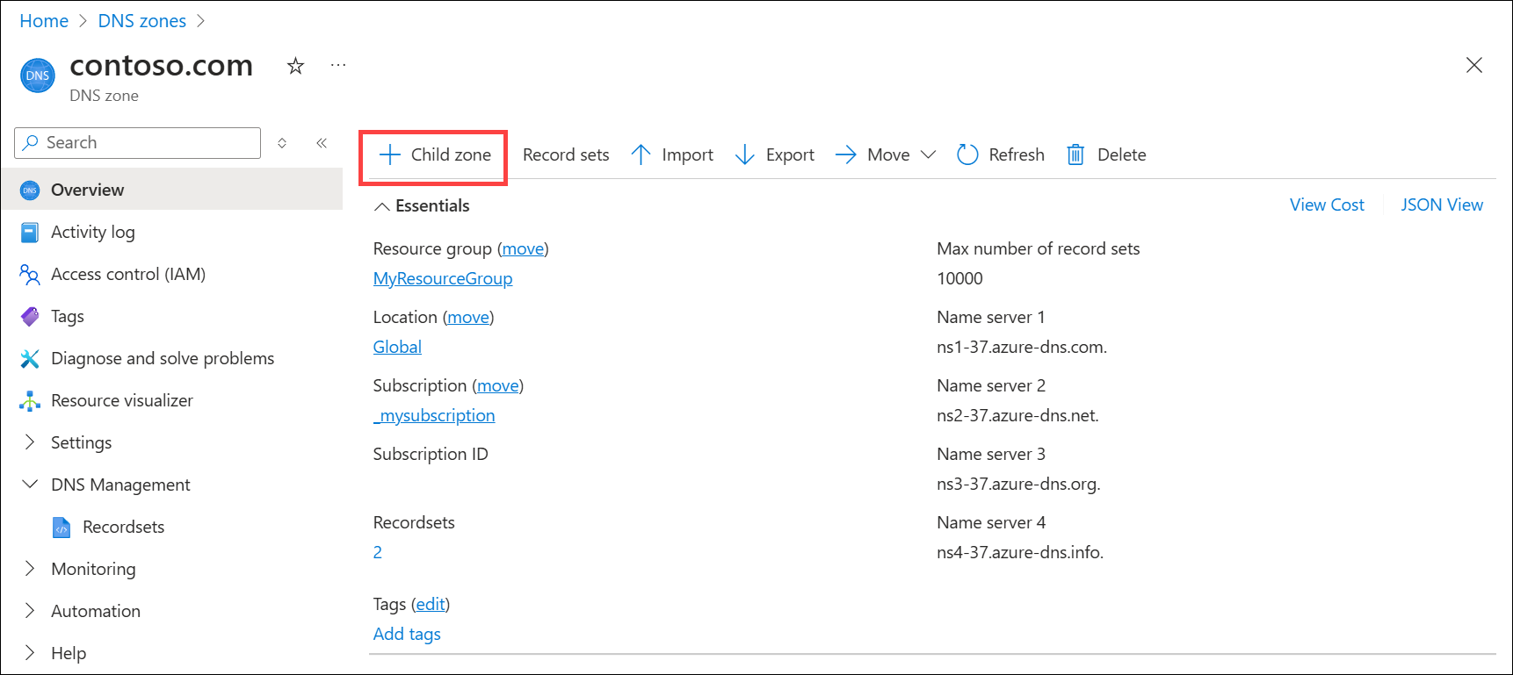Collapse the Essentials section

tap(382, 206)
